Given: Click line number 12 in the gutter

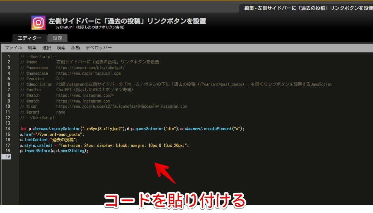Looking at the screenshot, I should [8, 118].
